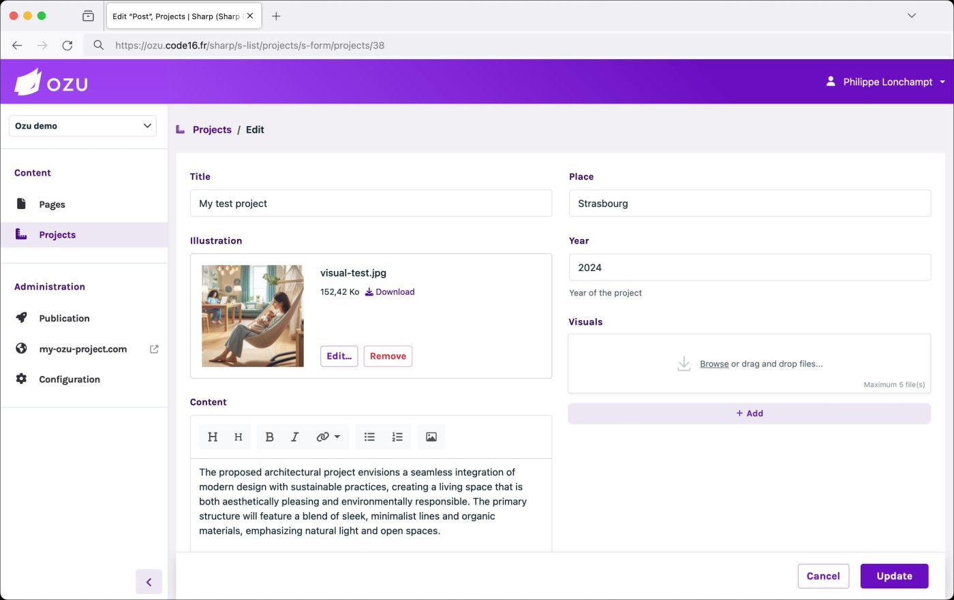Apply small heading style in editor
Screen dimensions: 954x600
click(238, 437)
